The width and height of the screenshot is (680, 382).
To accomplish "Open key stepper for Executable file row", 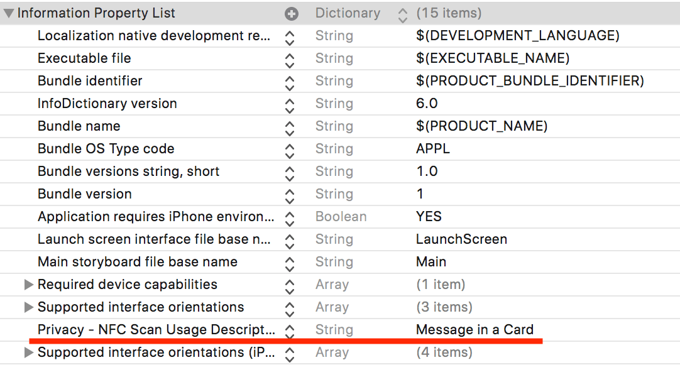I will point(289,59).
